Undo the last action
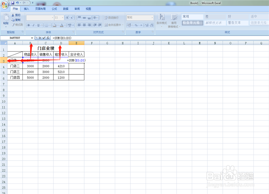The image size is (269, 194). [x=17, y=3]
